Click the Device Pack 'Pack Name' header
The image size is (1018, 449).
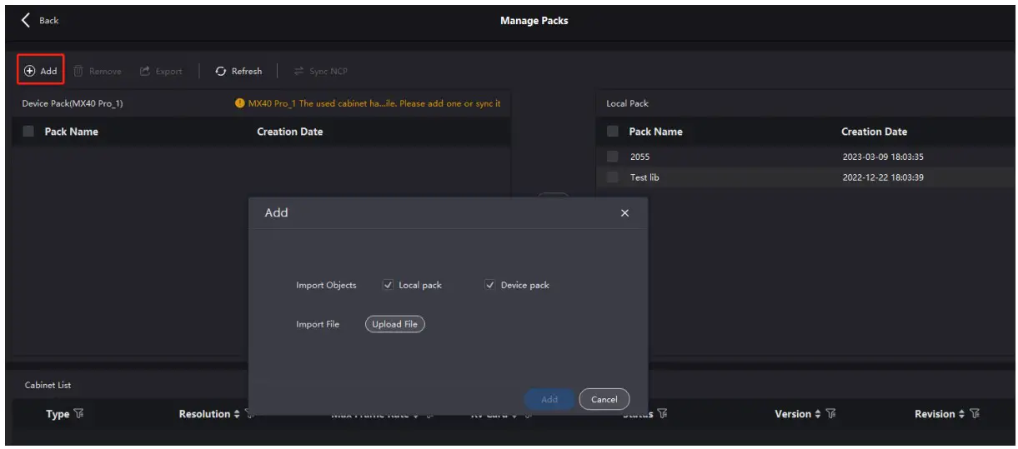72,132
